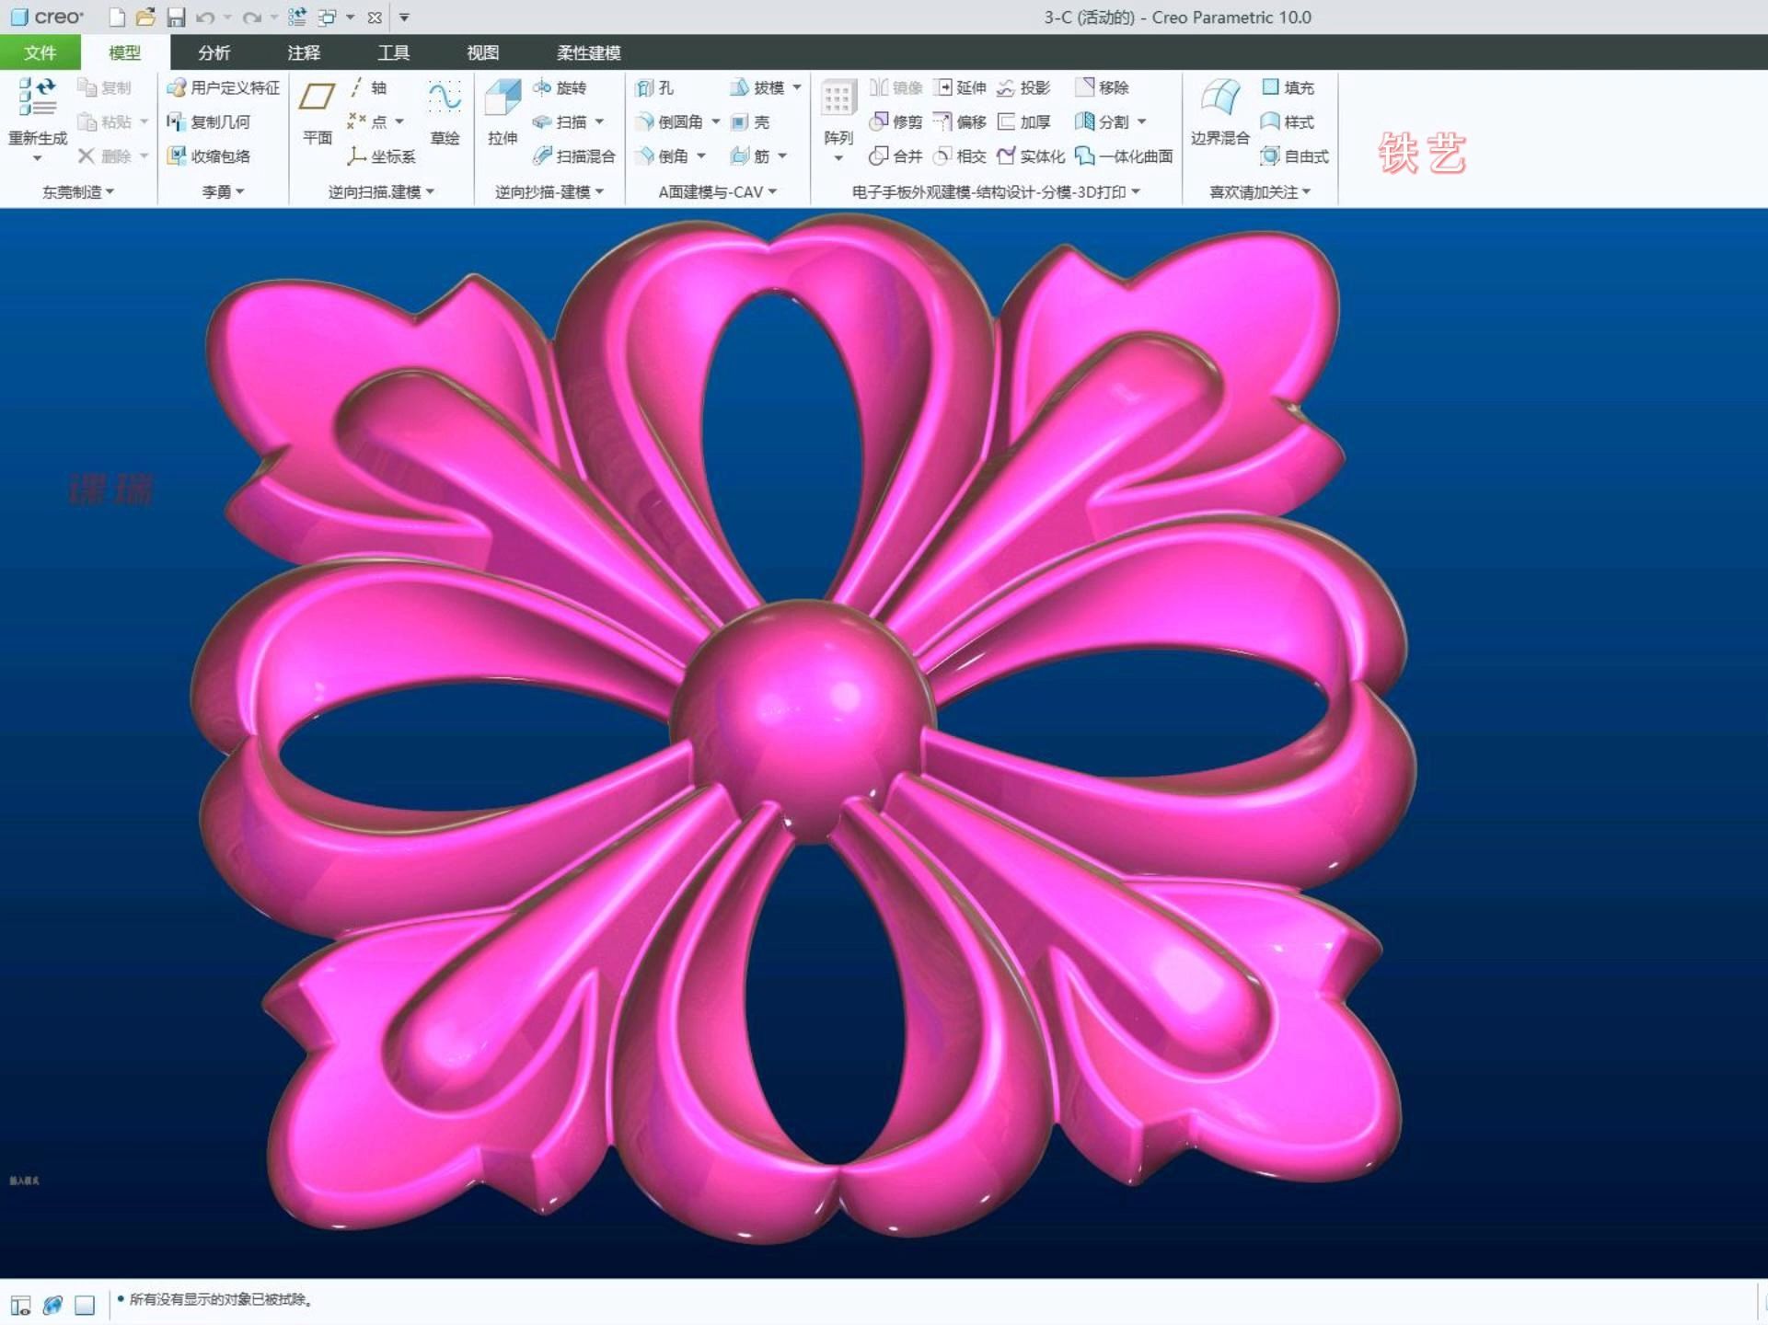Toggle the model tree panel visibility
This screenshot has height=1325, width=1768.
point(19,1304)
